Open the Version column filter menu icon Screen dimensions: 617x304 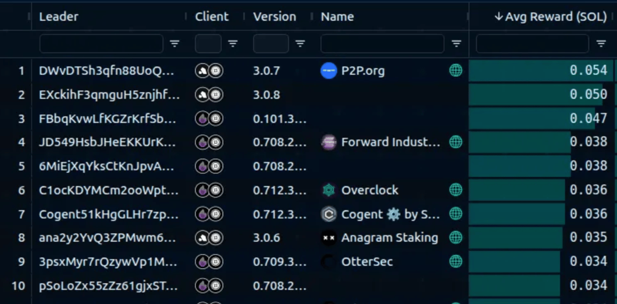tap(300, 44)
